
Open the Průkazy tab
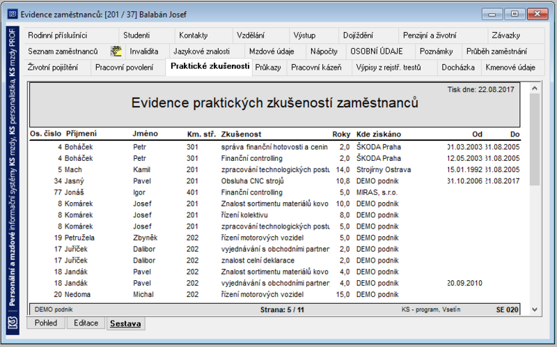click(269, 68)
